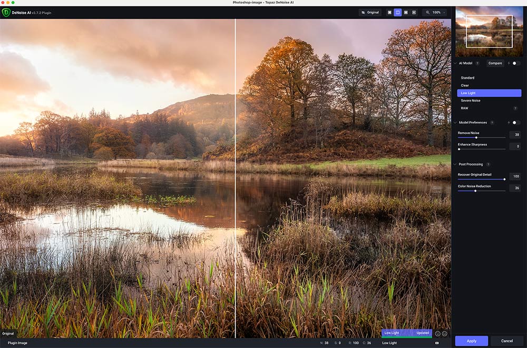Image resolution: width=527 pixels, height=348 pixels.
Task: Open the 100% zoom dropdown
Action: pos(435,12)
